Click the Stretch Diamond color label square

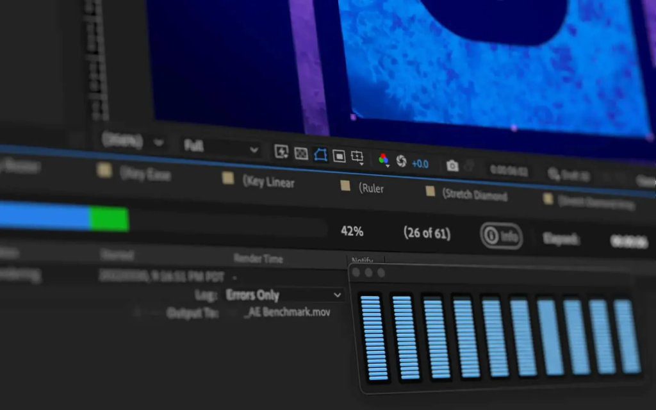click(x=430, y=191)
